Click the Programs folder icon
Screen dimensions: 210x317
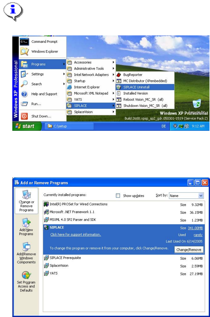[24, 64]
